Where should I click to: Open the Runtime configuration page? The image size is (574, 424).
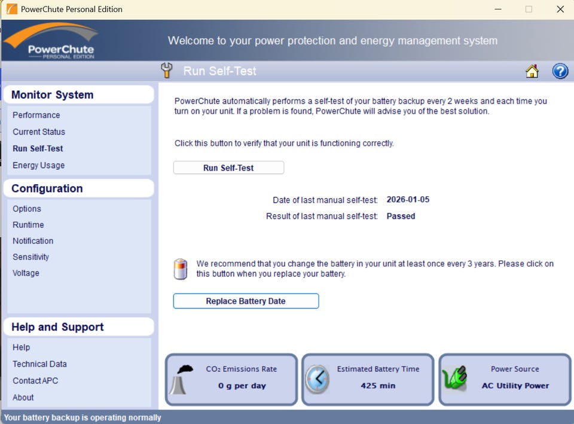point(28,225)
